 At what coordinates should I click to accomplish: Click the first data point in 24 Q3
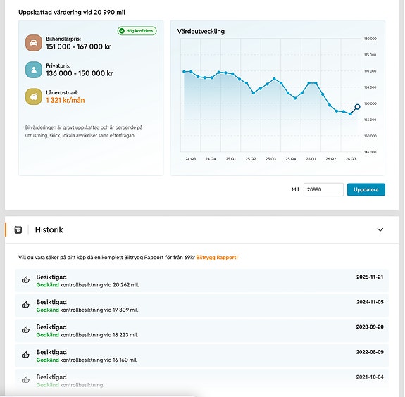184,72
